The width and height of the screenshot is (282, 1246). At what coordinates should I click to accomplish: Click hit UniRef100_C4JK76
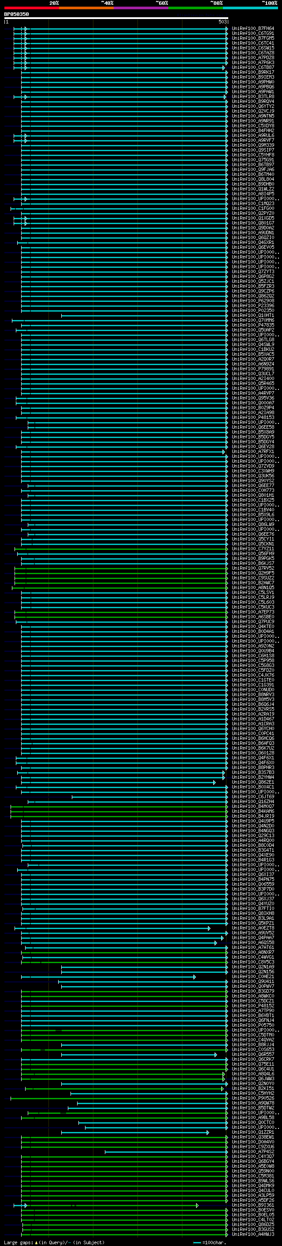(252, 675)
